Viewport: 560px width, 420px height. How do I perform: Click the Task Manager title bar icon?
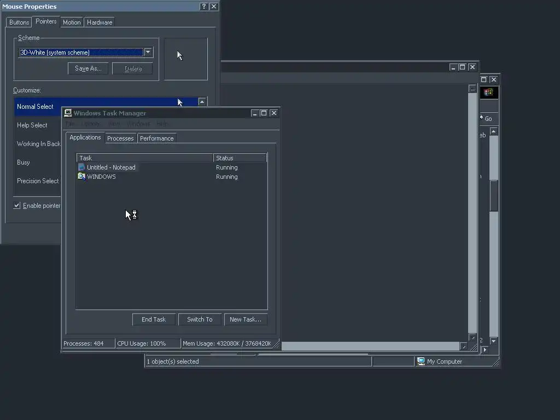[68, 113]
